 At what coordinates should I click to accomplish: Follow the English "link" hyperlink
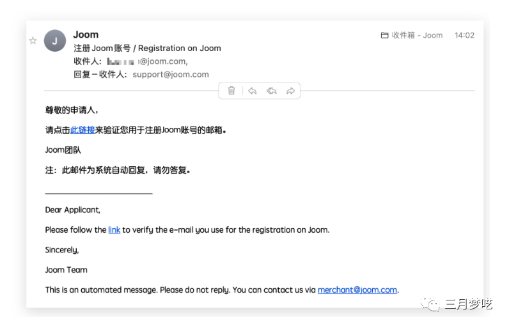coord(114,229)
